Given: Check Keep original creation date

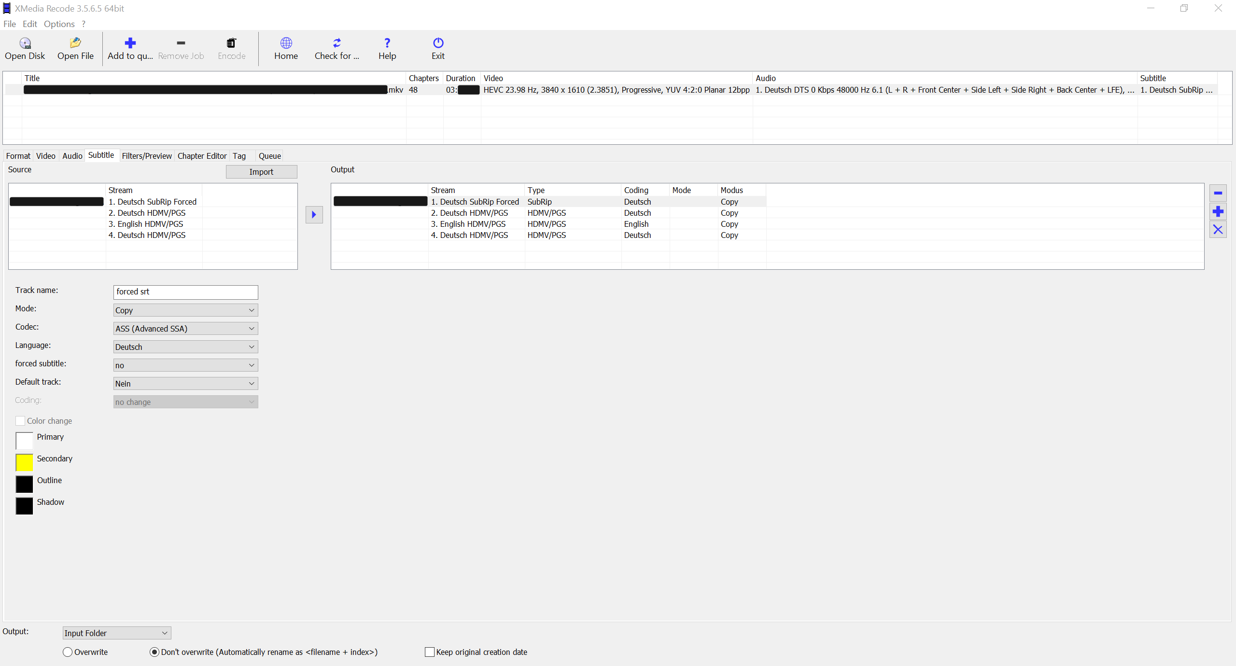Looking at the screenshot, I should pos(429,652).
